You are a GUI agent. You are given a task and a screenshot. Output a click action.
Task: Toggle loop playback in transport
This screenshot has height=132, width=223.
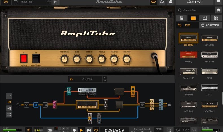(96, 130)
